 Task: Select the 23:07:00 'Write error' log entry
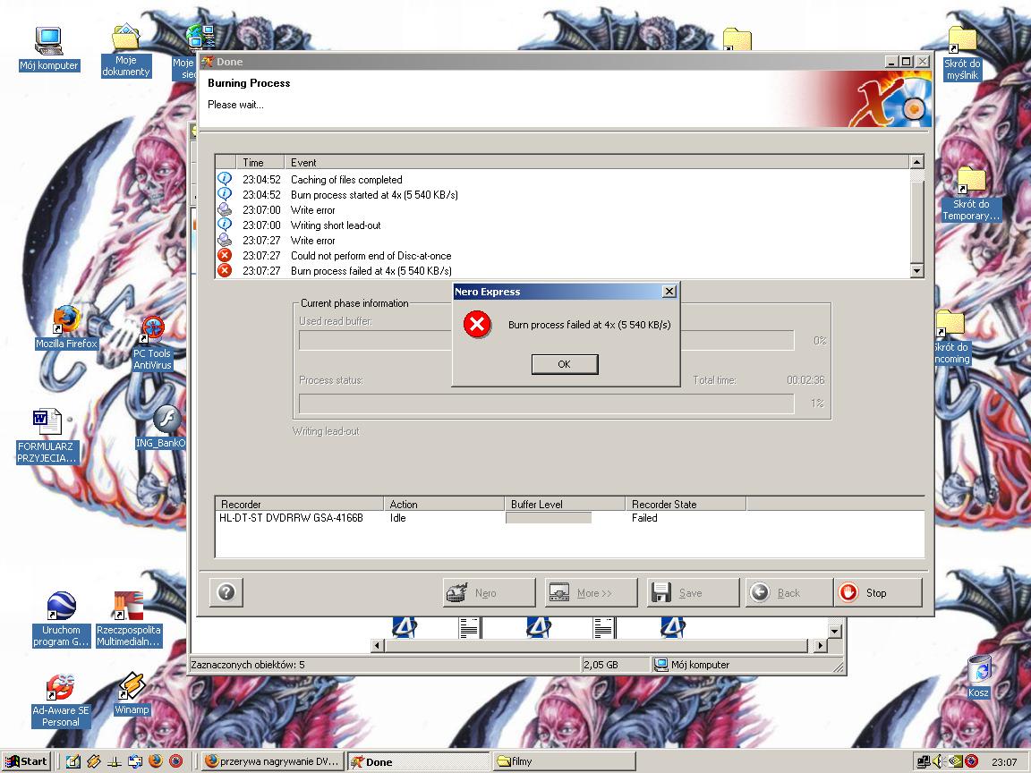562,209
